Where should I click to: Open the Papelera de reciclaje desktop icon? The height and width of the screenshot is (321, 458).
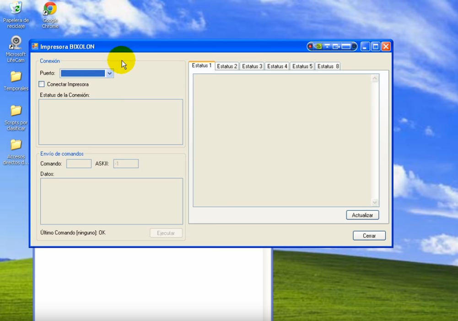pos(16,15)
